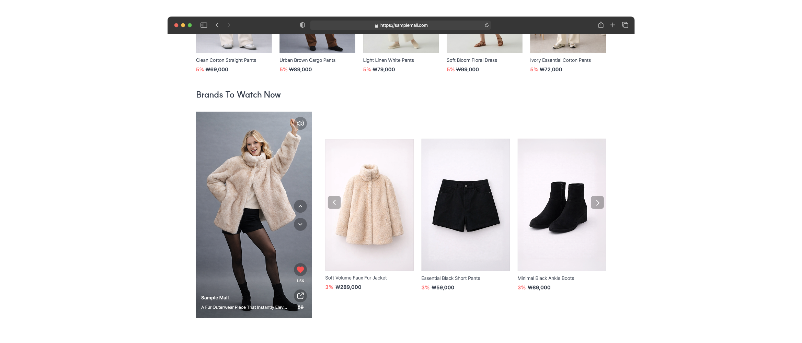Like the fur jacket video
The image size is (802, 343).
300,270
